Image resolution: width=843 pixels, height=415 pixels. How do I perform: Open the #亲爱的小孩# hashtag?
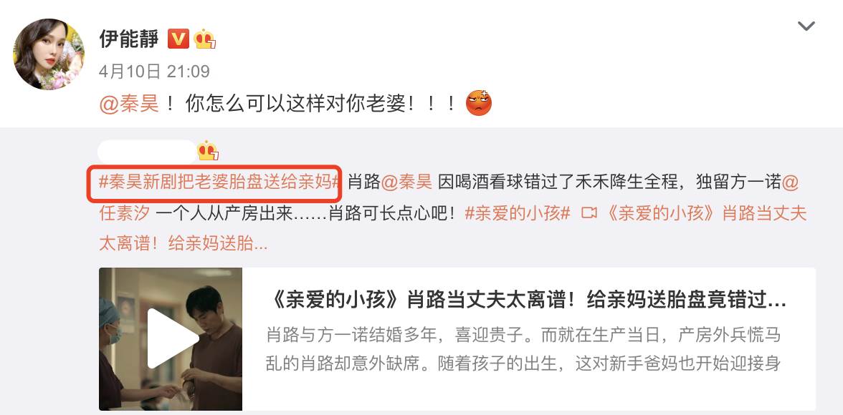click(518, 213)
